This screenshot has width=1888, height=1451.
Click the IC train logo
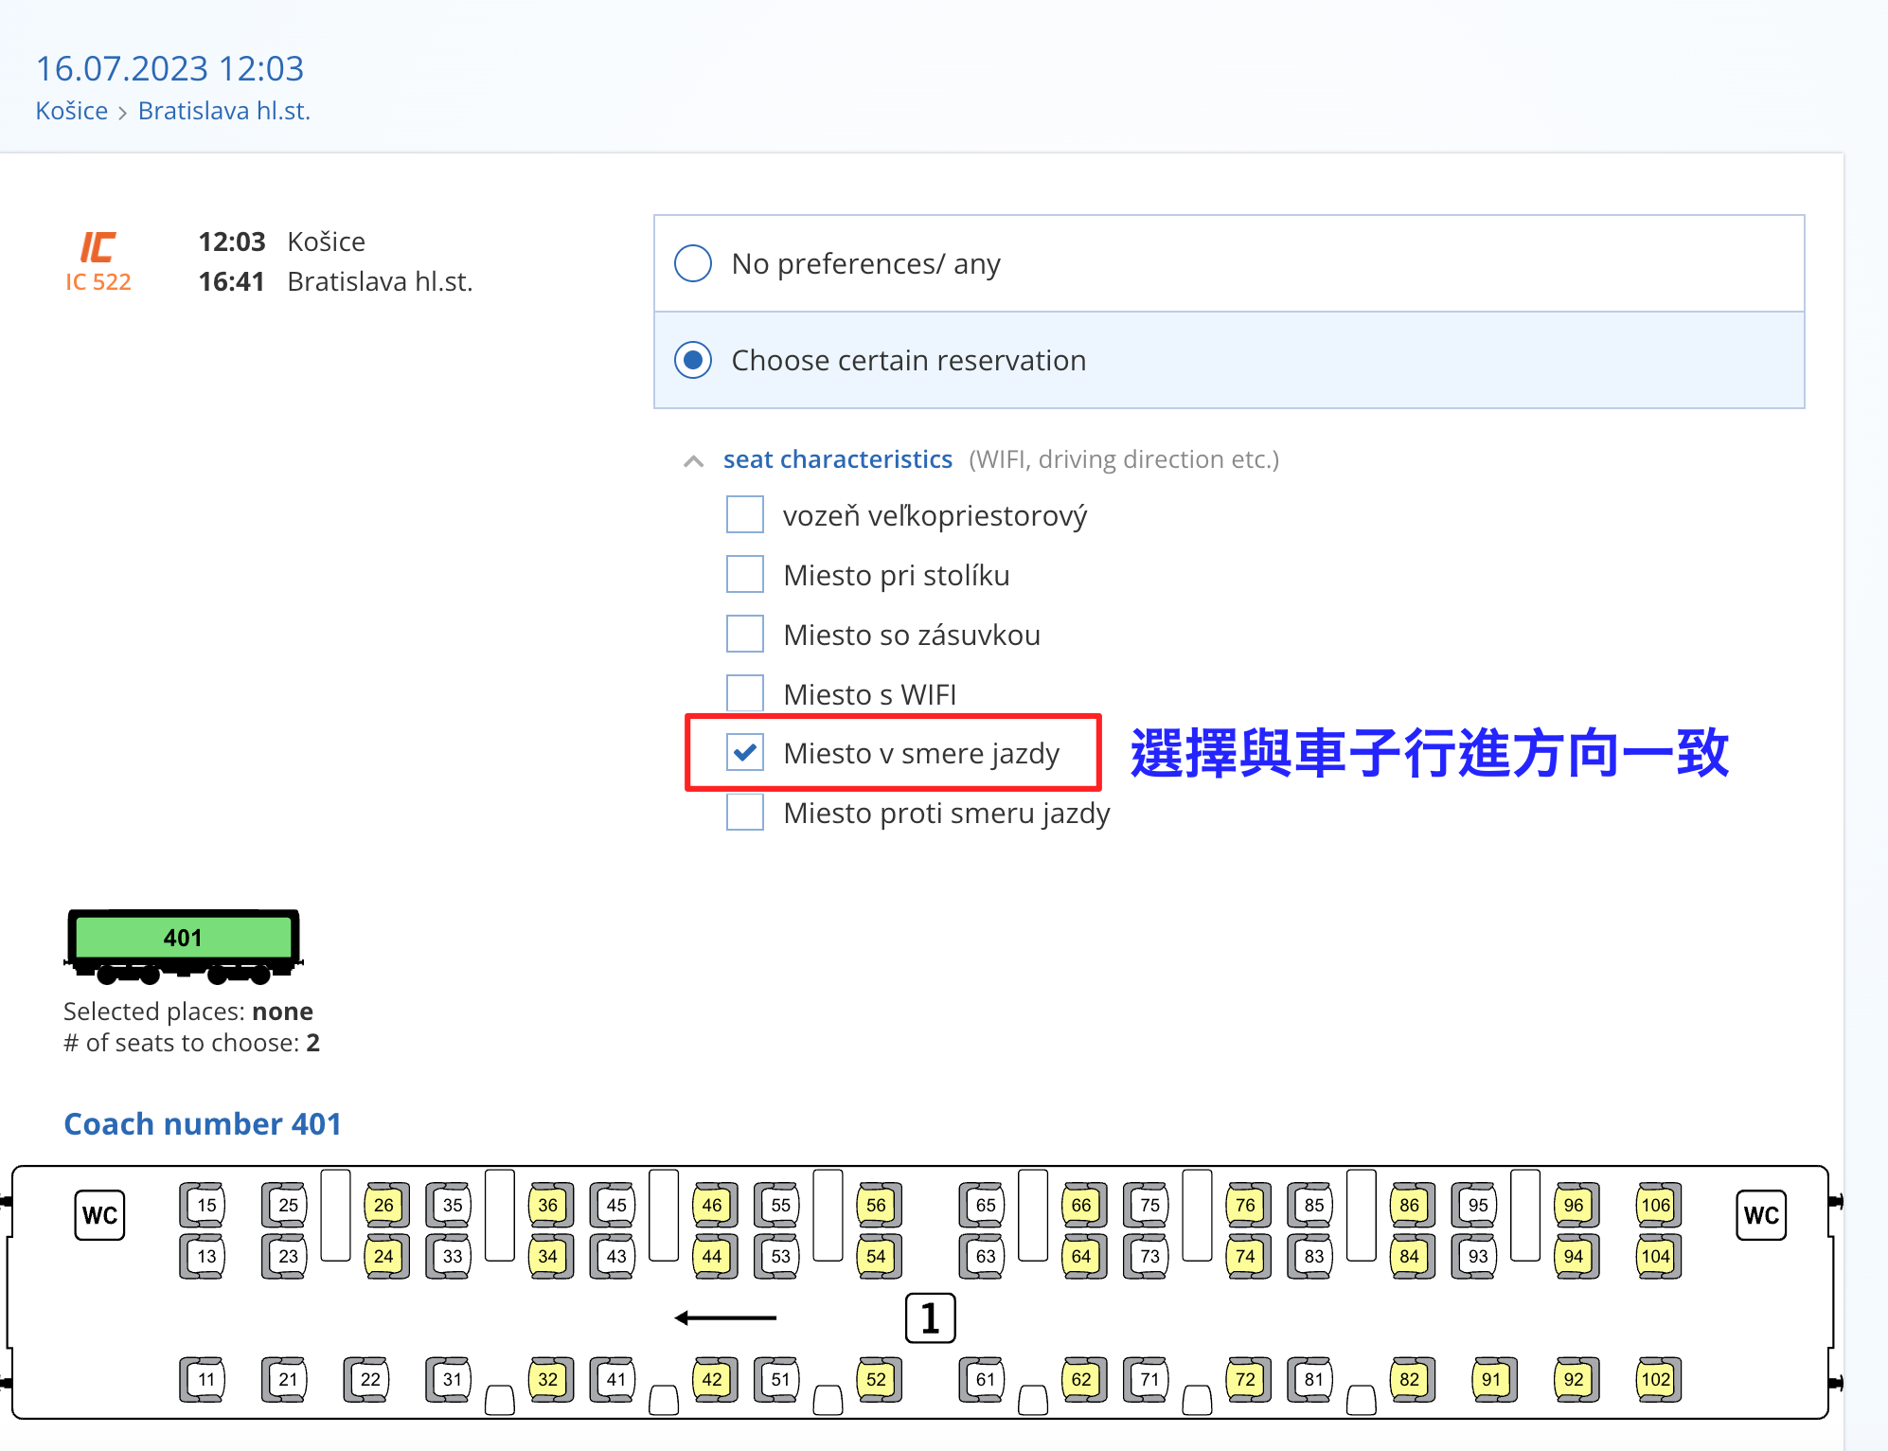(x=98, y=247)
